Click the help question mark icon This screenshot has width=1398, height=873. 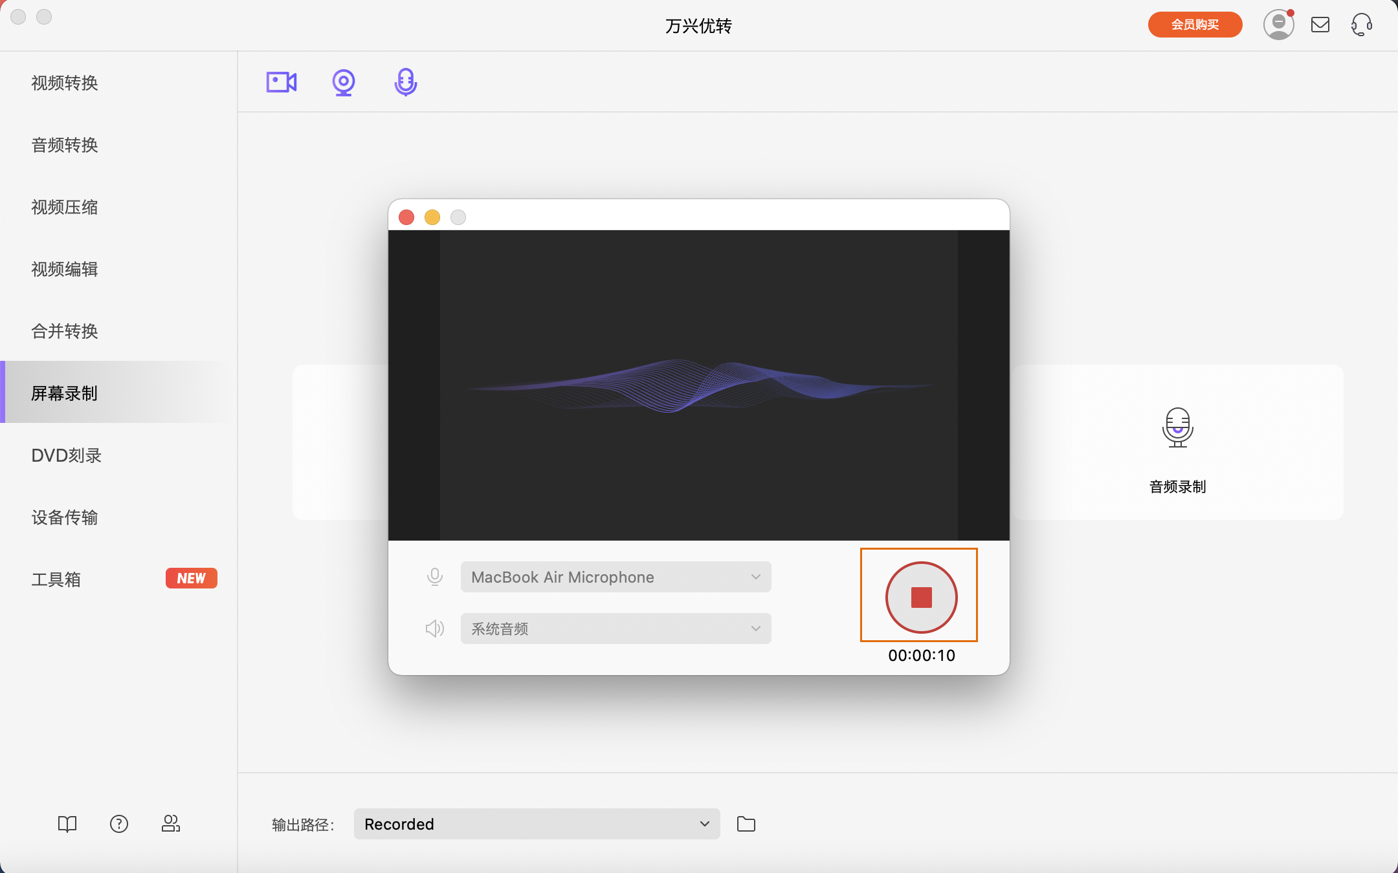click(119, 823)
